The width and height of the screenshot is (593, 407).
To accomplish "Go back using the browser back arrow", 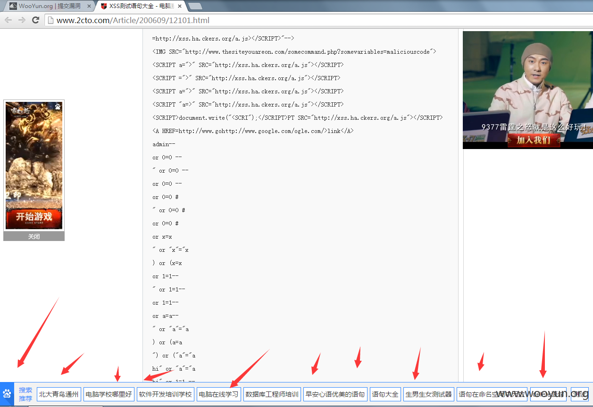I will [x=8, y=20].
